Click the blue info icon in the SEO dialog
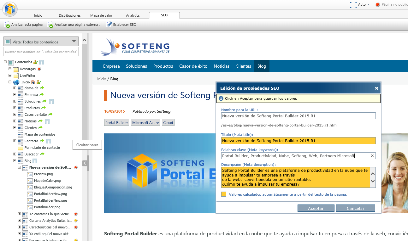The height and width of the screenshot is (241, 408). click(221, 98)
